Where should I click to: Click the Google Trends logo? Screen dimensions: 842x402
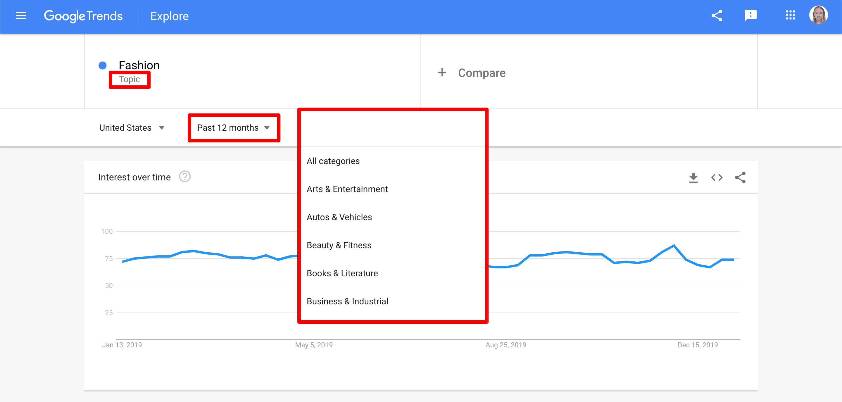pos(83,16)
